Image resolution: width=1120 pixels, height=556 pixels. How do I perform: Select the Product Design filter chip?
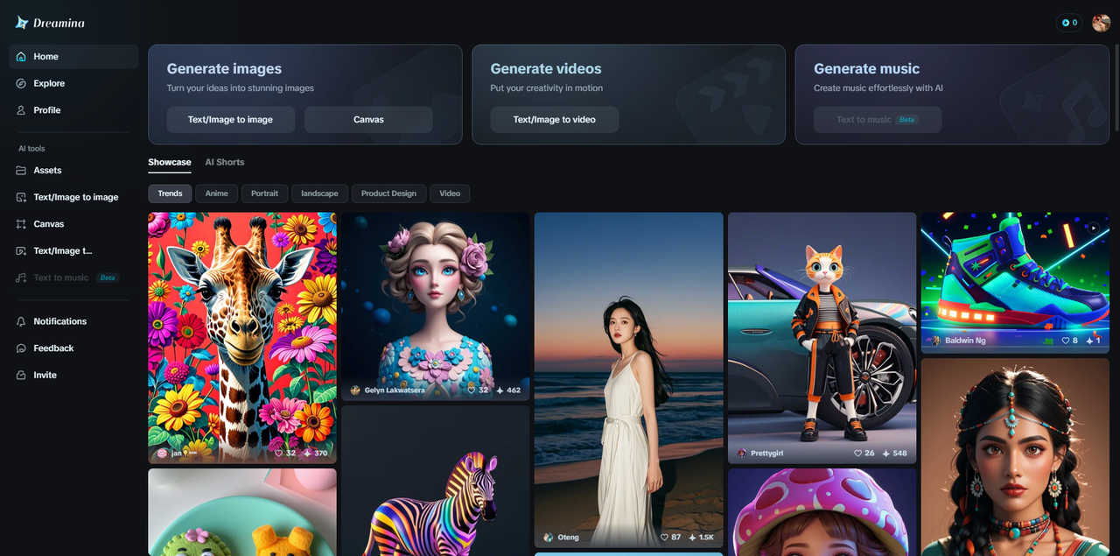tap(388, 194)
